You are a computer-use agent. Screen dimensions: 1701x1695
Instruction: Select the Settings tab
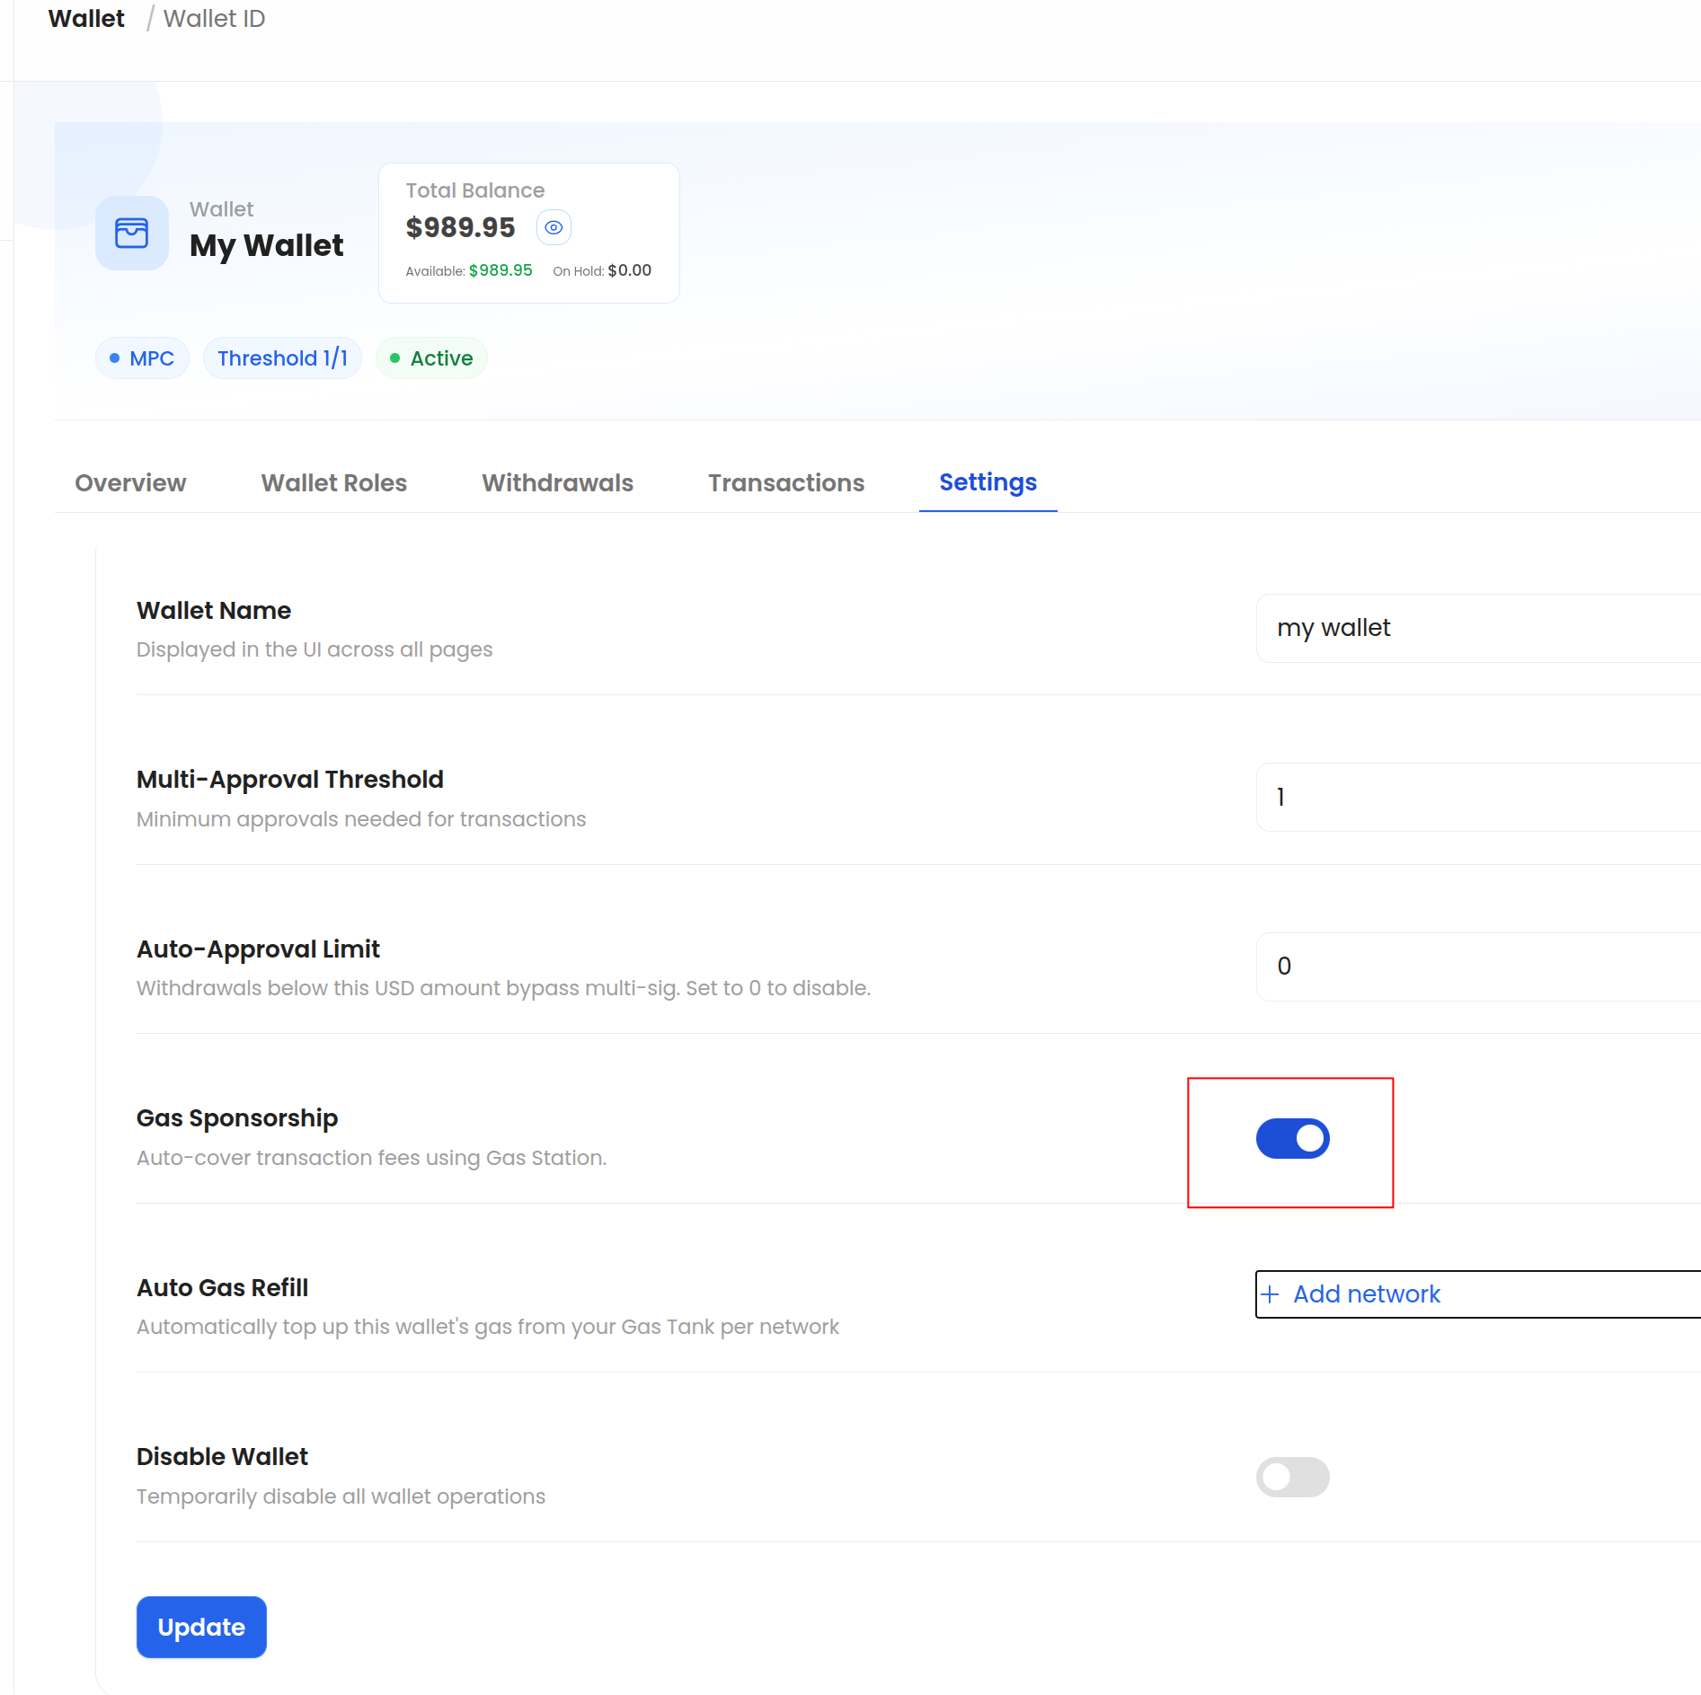[988, 482]
